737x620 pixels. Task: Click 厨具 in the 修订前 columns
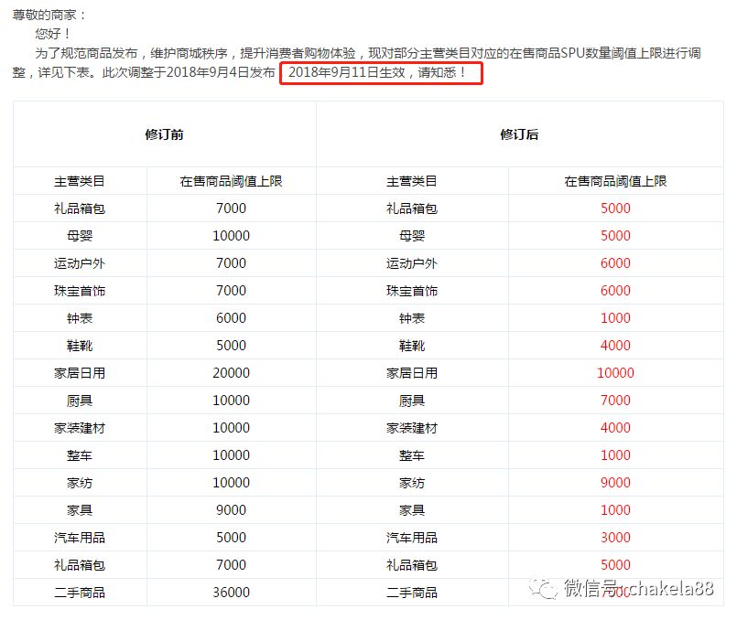[x=80, y=401]
